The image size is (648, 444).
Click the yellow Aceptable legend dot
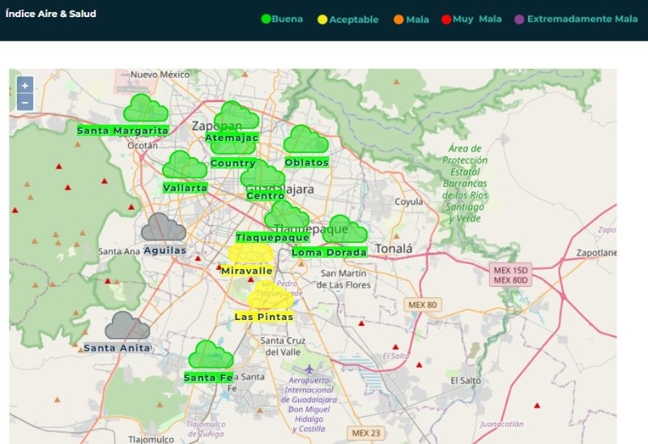[x=322, y=19]
